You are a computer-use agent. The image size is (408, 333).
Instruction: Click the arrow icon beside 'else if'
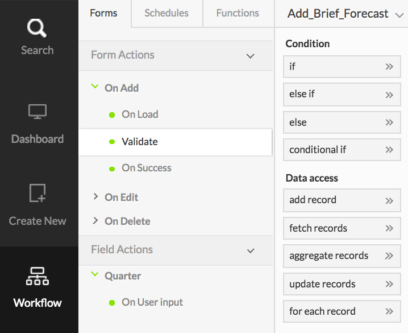pyautogui.click(x=389, y=94)
